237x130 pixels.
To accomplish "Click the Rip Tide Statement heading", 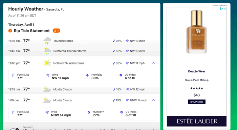I will click(31, 31).
